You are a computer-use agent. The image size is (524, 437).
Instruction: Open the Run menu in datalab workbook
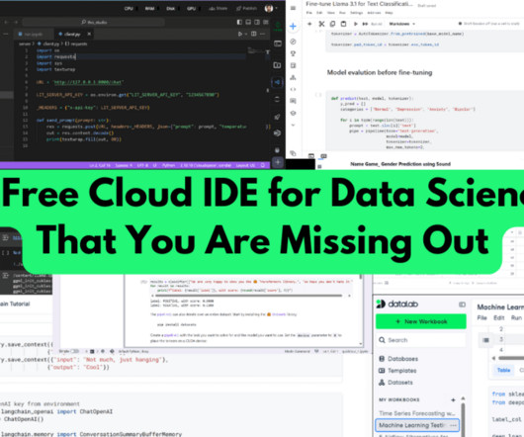tap(516, 317)
